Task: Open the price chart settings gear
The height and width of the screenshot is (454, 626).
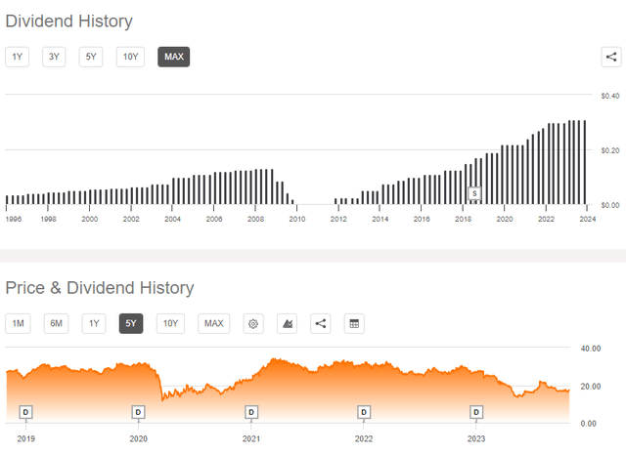Action: coord(254,323)
